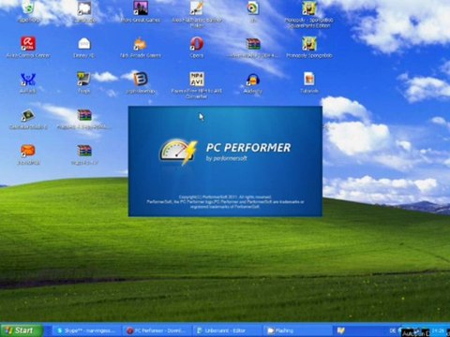Open the More Great Games shortcut

141,8
